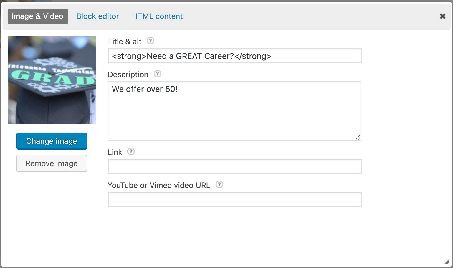The width and height of the screenshot is (453, 268).
Task: Click the Link help icon
Action: 131,151
